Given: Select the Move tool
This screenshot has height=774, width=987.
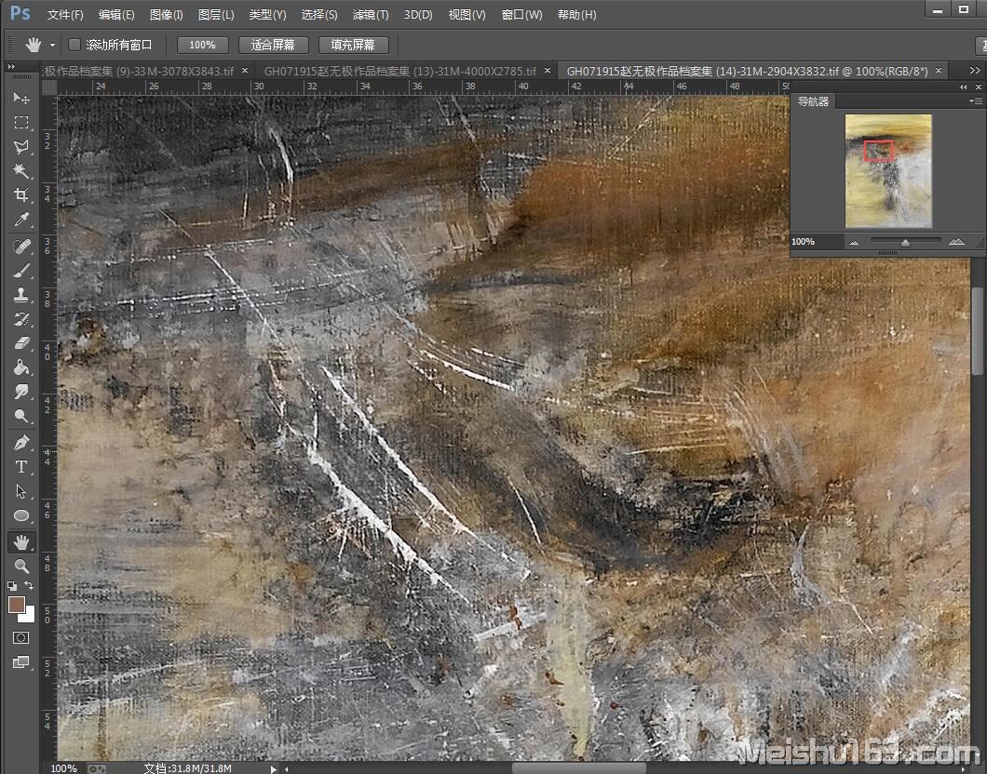Looking at the screenshot, I should coord(21,98).
